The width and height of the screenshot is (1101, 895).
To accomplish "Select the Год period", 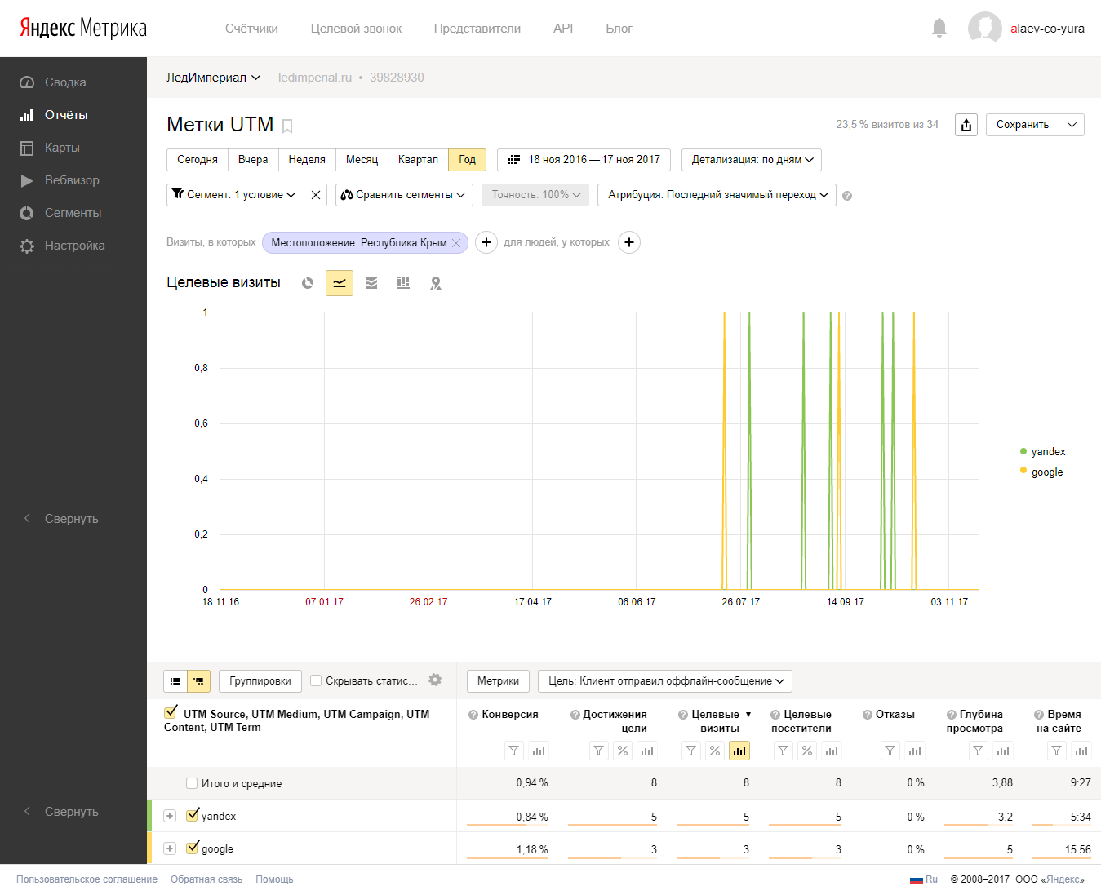I will (468, 160).
